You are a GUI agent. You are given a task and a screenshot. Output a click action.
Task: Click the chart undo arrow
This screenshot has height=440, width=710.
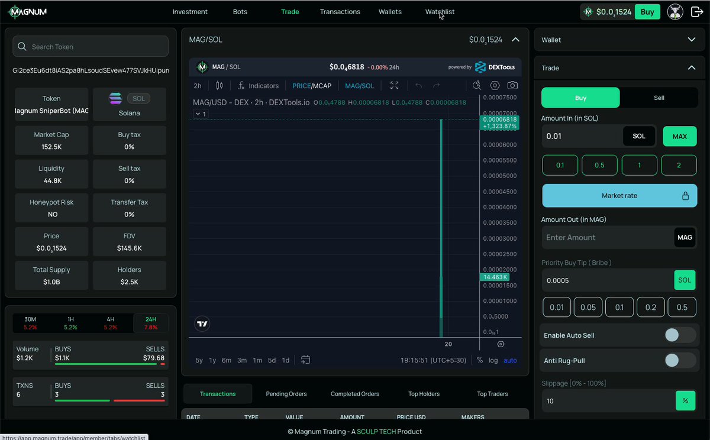pos(418,86)
